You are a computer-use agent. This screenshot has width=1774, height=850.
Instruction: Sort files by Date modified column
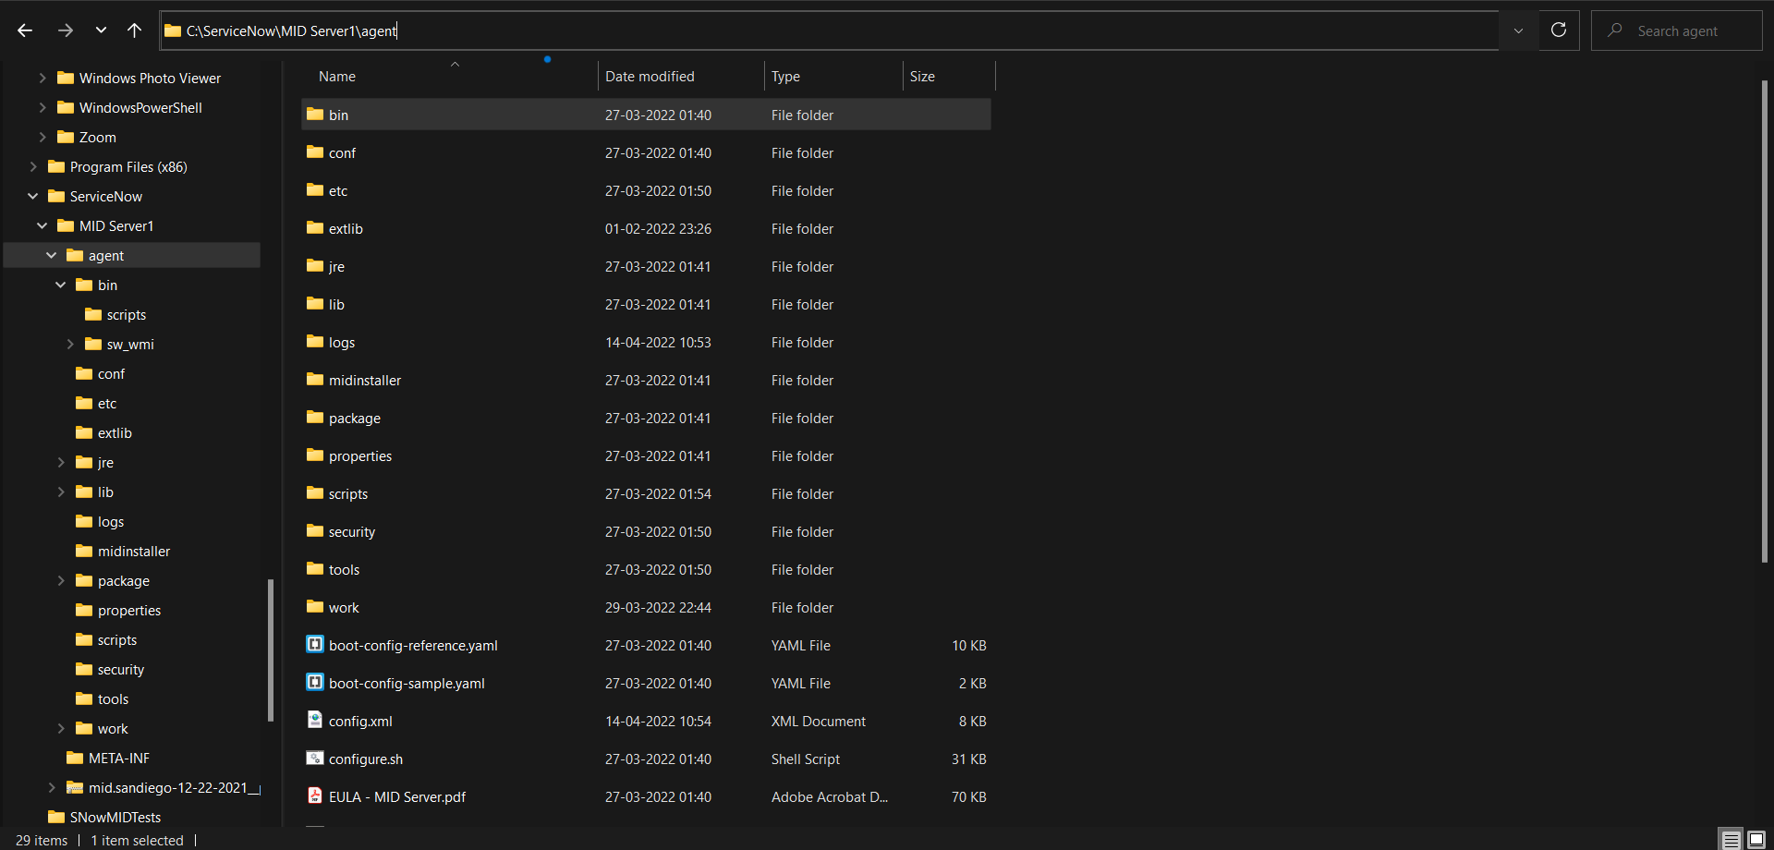click(x=650, y=77)
